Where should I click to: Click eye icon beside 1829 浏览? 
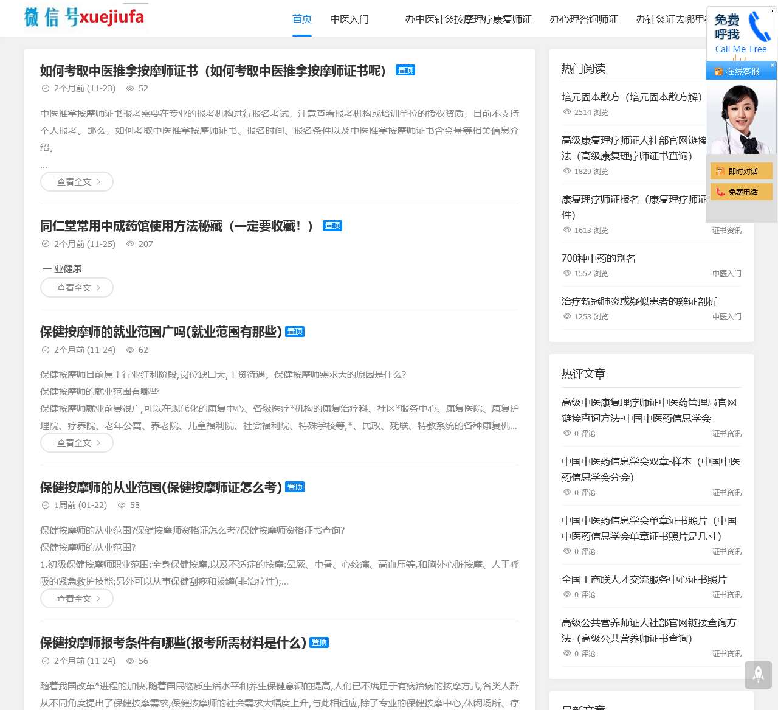[567, 171]
